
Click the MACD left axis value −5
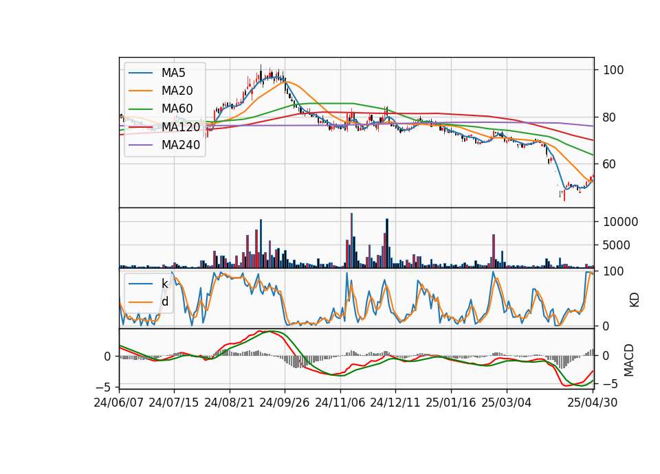[x=104, y=387]
